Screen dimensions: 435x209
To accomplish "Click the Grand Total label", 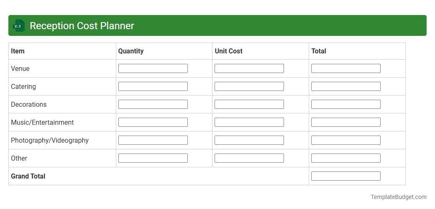I will coord(28,176).
